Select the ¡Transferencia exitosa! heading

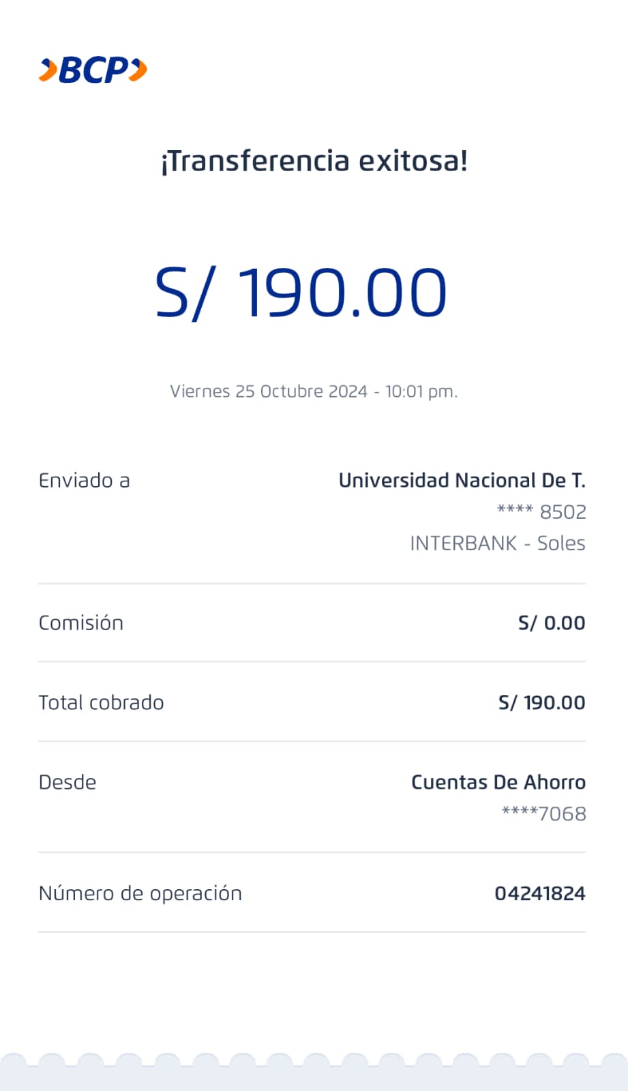tap(314, 162)
